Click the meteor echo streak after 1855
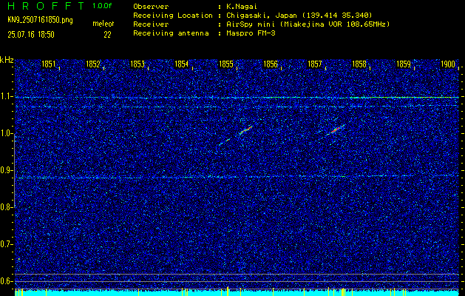The height and width of the screenshot is (296, 465). tap(246, 130)
